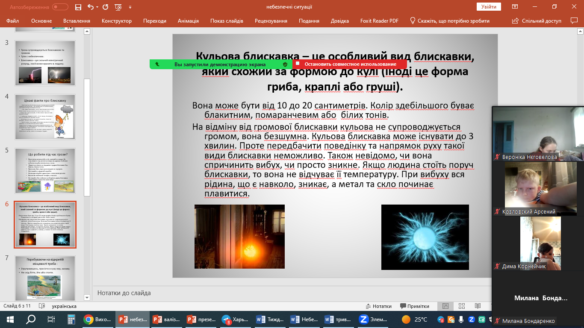The image size is (584, 328).
Task: Toggle the Нотатки notes pane button
Action: (x=379, y=306)
